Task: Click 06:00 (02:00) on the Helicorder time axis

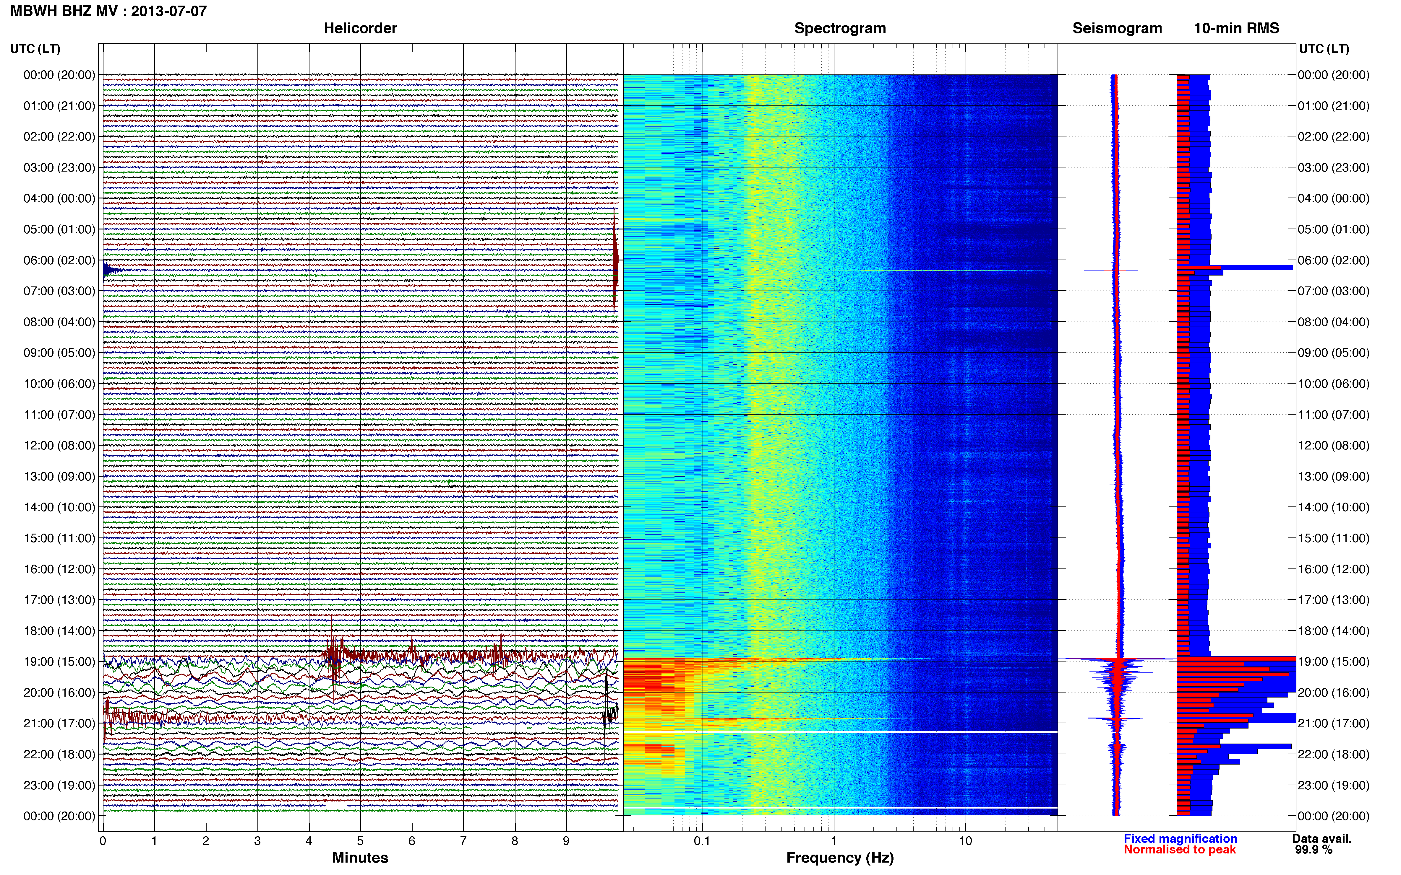Action: point(59,260)
